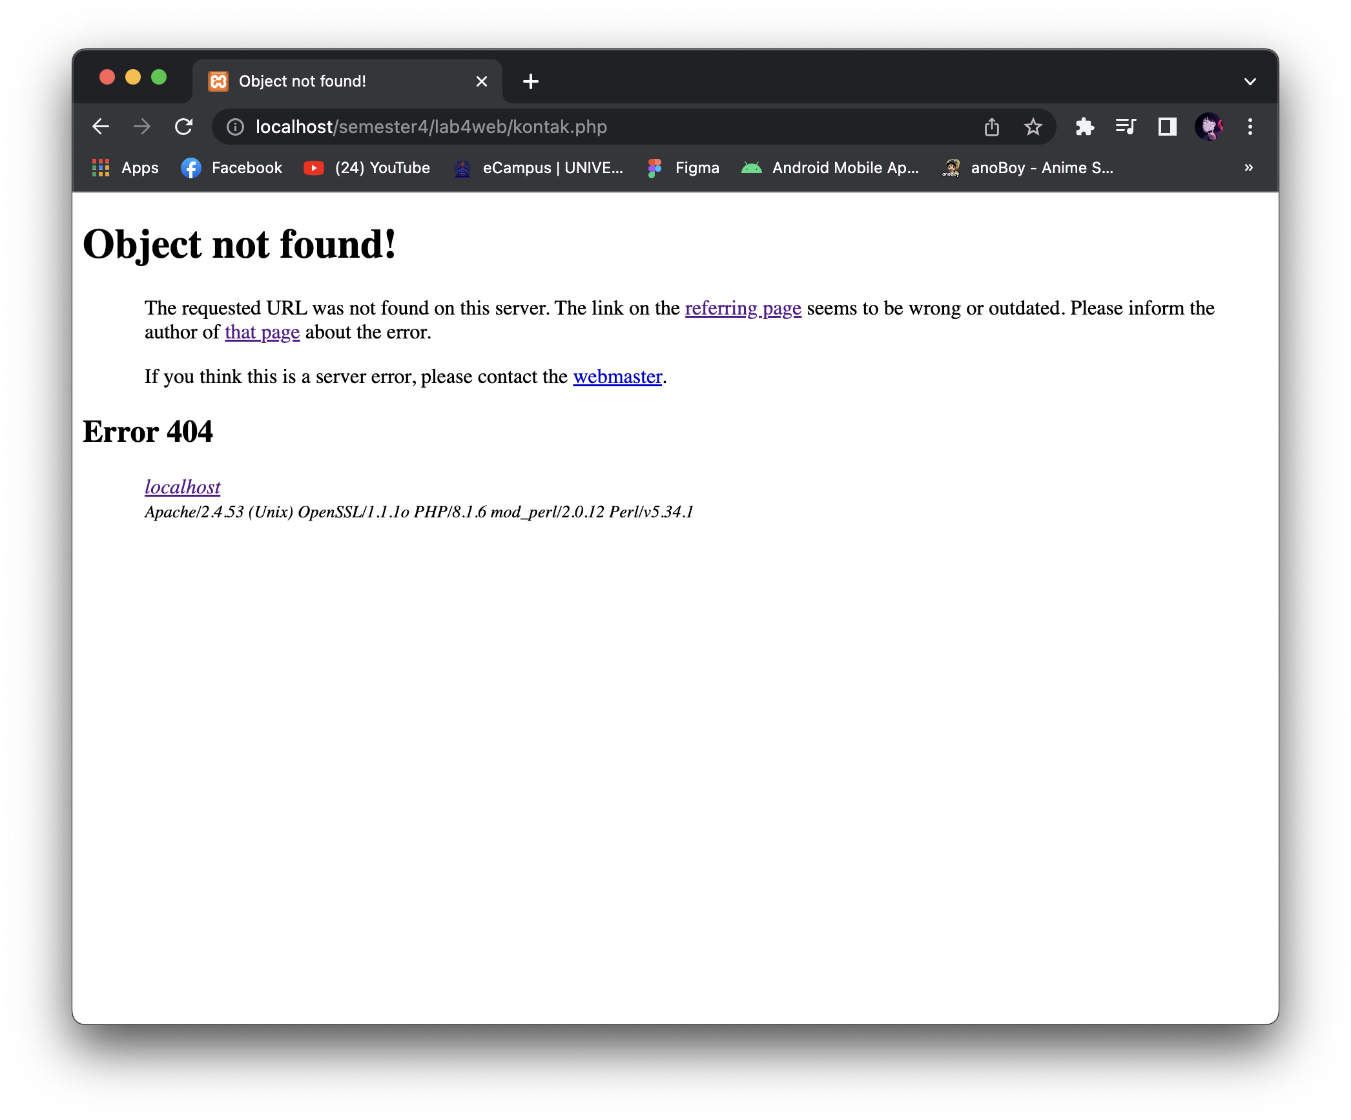Open the (24) YouTube bookmark
The height and width of the screenshot is (1120, 1351).
[x=367, y=167]
